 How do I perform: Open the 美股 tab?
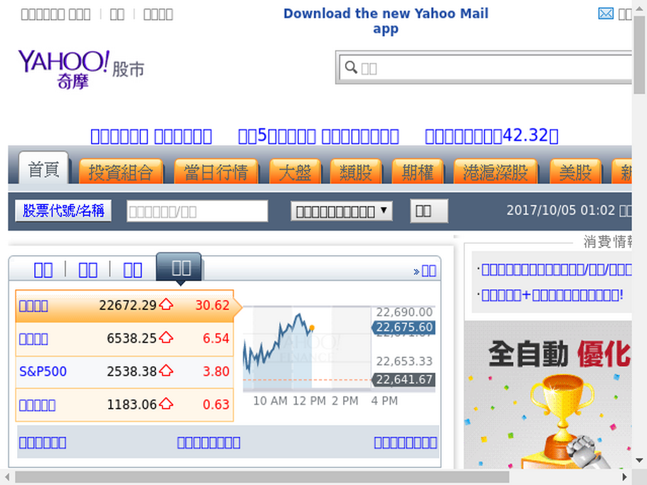[575, 172]
